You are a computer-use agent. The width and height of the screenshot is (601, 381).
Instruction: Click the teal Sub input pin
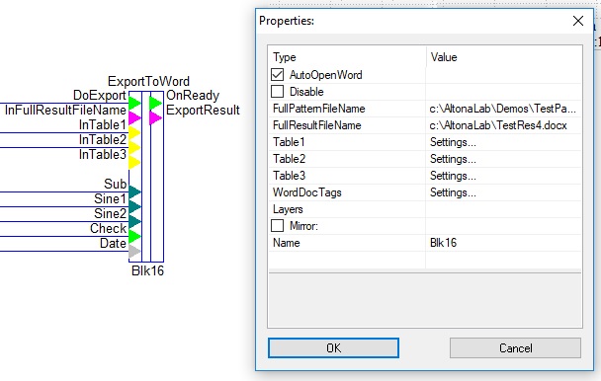click(134, 191)
